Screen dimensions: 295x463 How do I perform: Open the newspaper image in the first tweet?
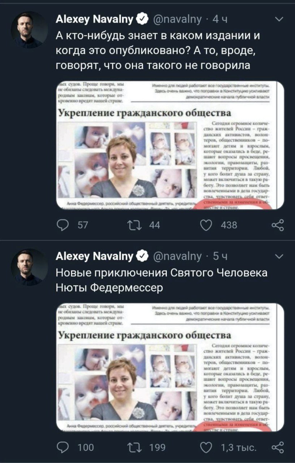(x=170, y=145)
